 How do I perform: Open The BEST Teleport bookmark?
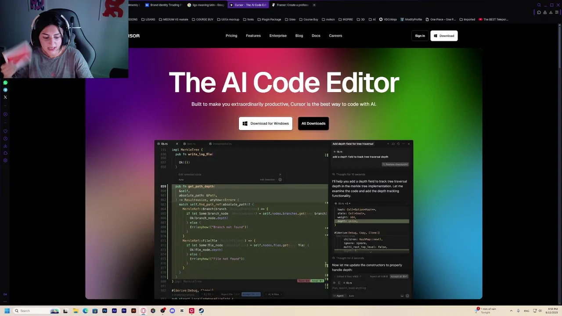(x=494, y=19)
